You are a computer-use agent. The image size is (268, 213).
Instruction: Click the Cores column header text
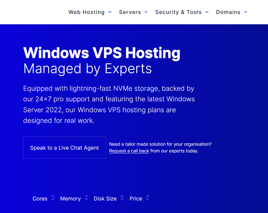[x=40, y=198]
